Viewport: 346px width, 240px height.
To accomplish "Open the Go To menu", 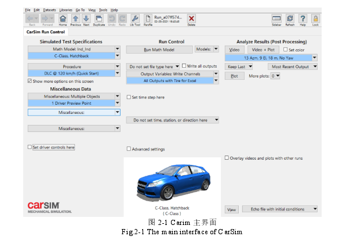I will (80, 10).
